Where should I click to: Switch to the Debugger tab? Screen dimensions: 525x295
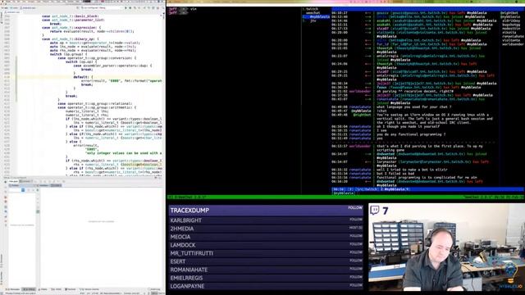tap(13, 181)
